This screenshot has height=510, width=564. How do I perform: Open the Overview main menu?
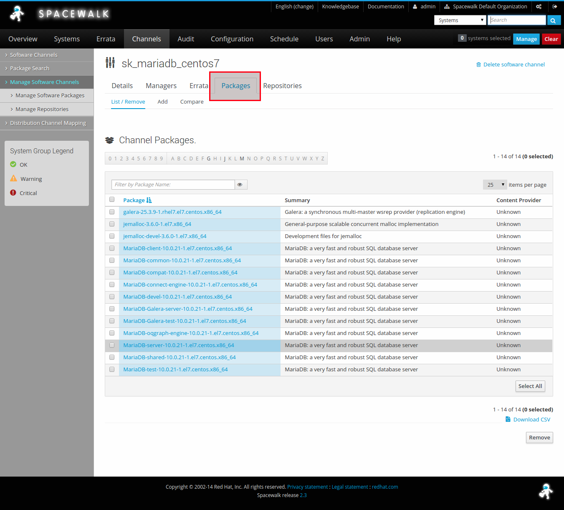23,39
